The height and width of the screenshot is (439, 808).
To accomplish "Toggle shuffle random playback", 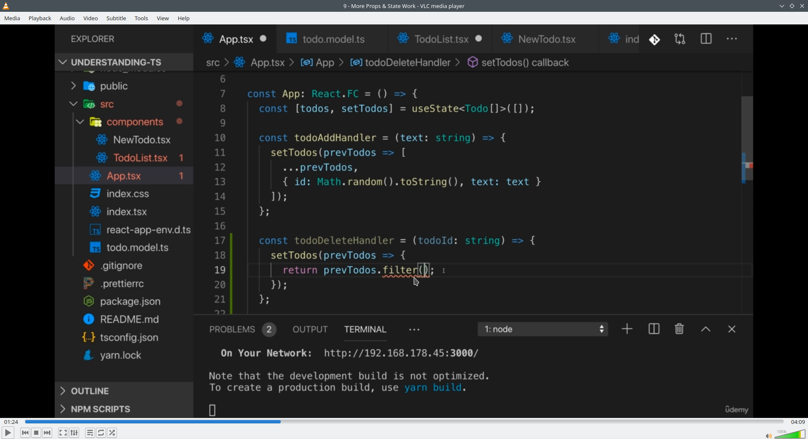I will click(x=112, y=433).
